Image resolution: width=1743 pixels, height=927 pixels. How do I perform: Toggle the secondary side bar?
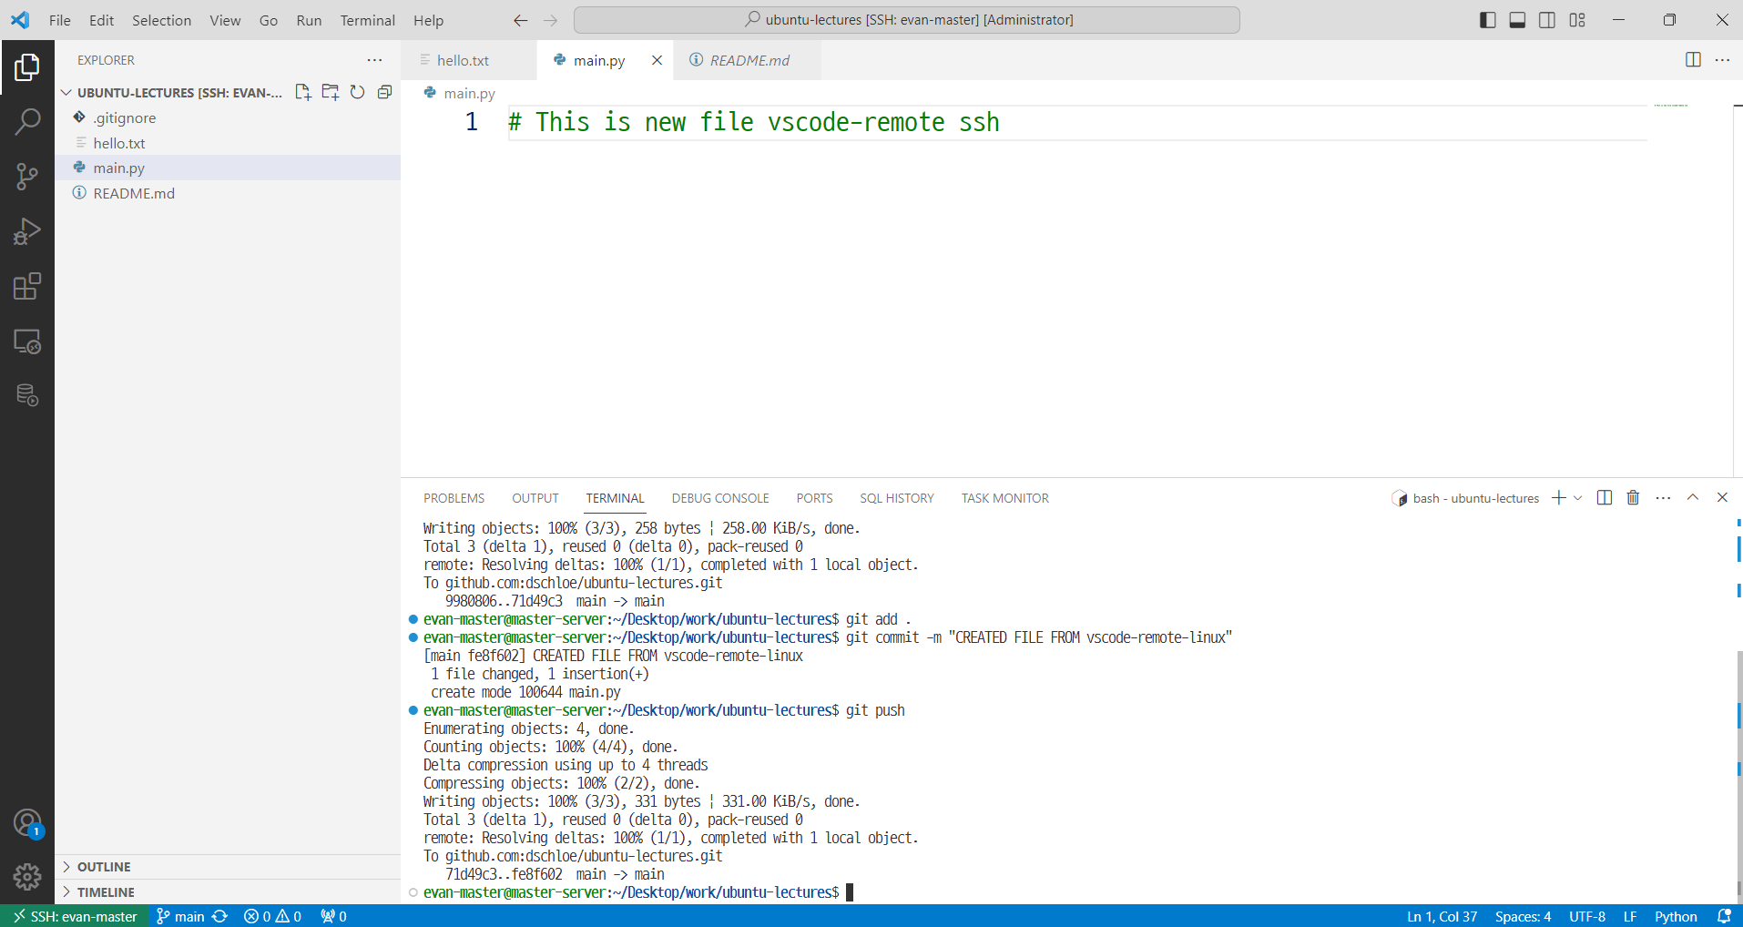point(1547,20)
